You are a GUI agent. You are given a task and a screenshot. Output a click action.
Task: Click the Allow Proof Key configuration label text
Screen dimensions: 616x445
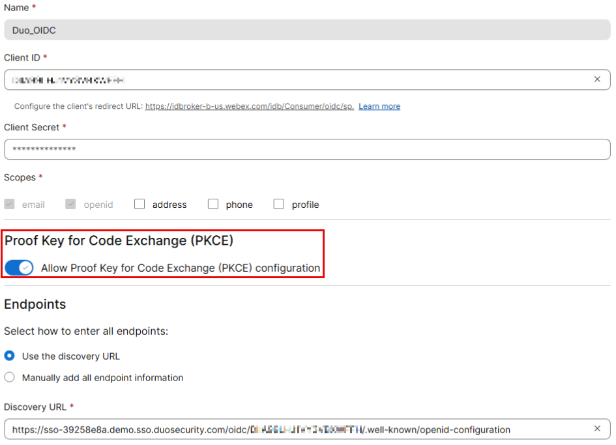click(x=181, y=268)
